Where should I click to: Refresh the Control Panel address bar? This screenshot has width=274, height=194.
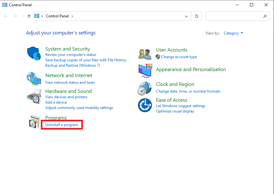point(197,16)
